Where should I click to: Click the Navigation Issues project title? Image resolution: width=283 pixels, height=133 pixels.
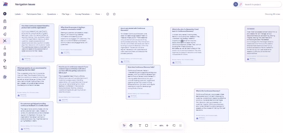pos(25,4)
